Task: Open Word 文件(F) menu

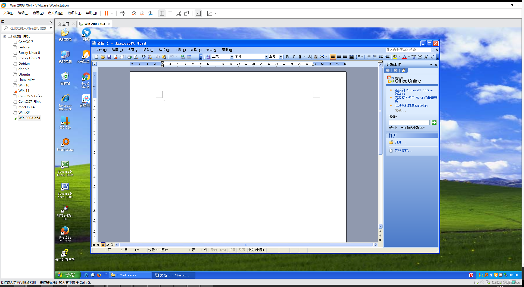Action: (101, 50)
